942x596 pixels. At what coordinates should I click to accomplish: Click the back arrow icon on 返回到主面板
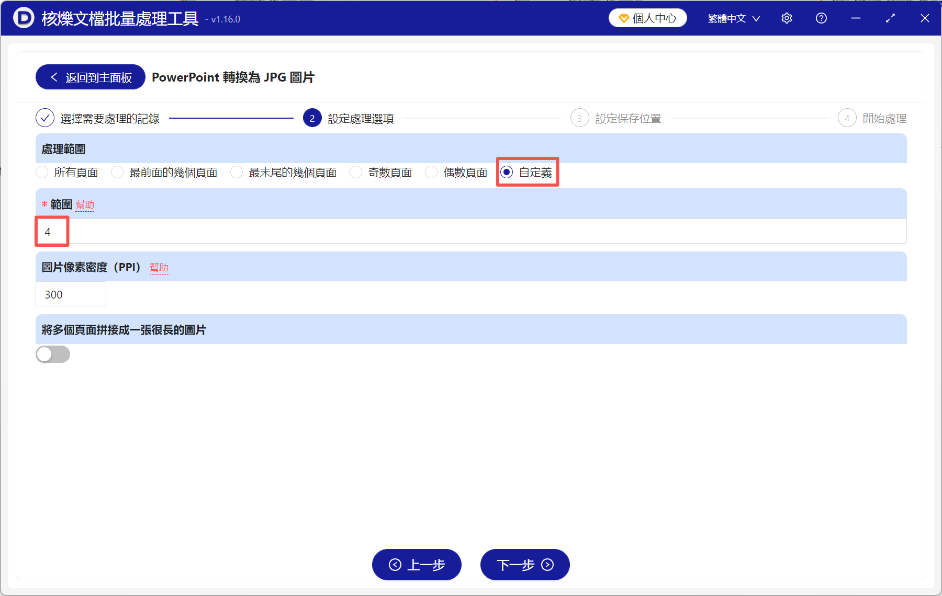pyautogui.click(x=54, y=77)
